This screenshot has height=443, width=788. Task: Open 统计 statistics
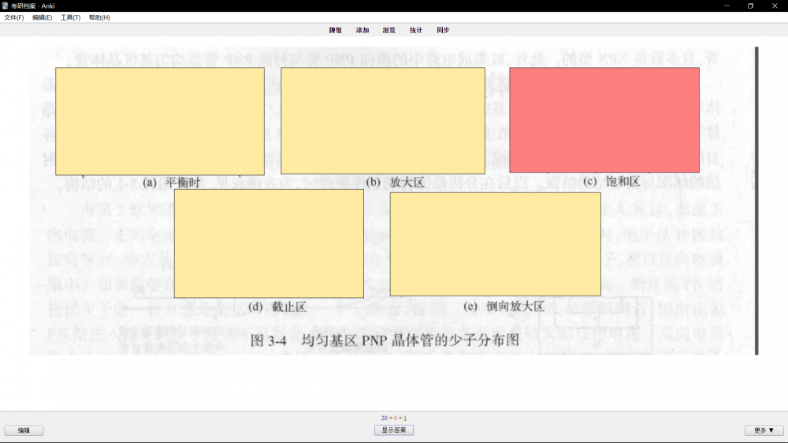pyautogui.click(x=415, y=30)
